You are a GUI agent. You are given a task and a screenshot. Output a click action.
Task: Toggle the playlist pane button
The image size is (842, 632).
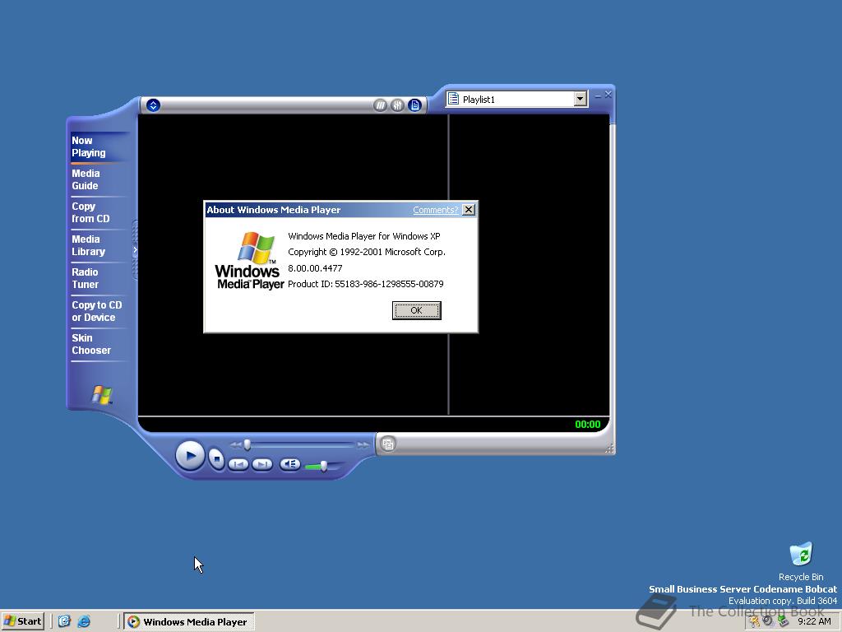(x=414, y=105)
